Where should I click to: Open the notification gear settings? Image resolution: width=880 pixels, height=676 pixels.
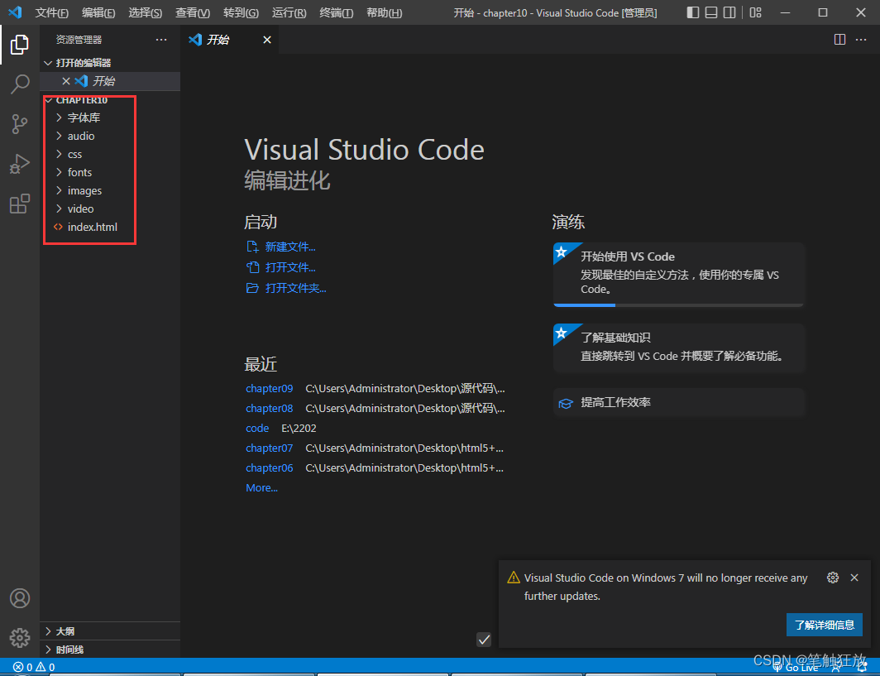(x=833, y=578)
